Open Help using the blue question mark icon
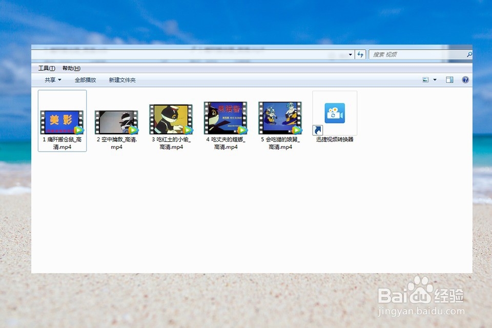The image size is (492, 328). point(465,79)
